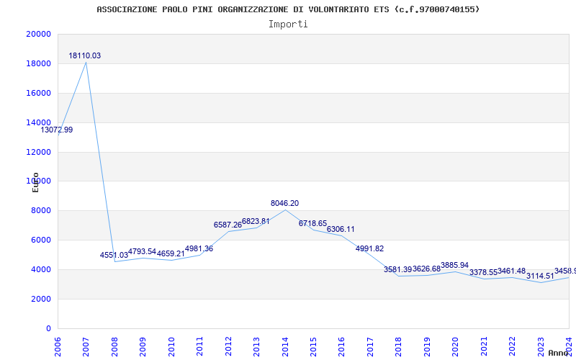The width and height of the screenshot is (576, 360).
Task: Click the x-axis year 2006
Action: [58, 346]
